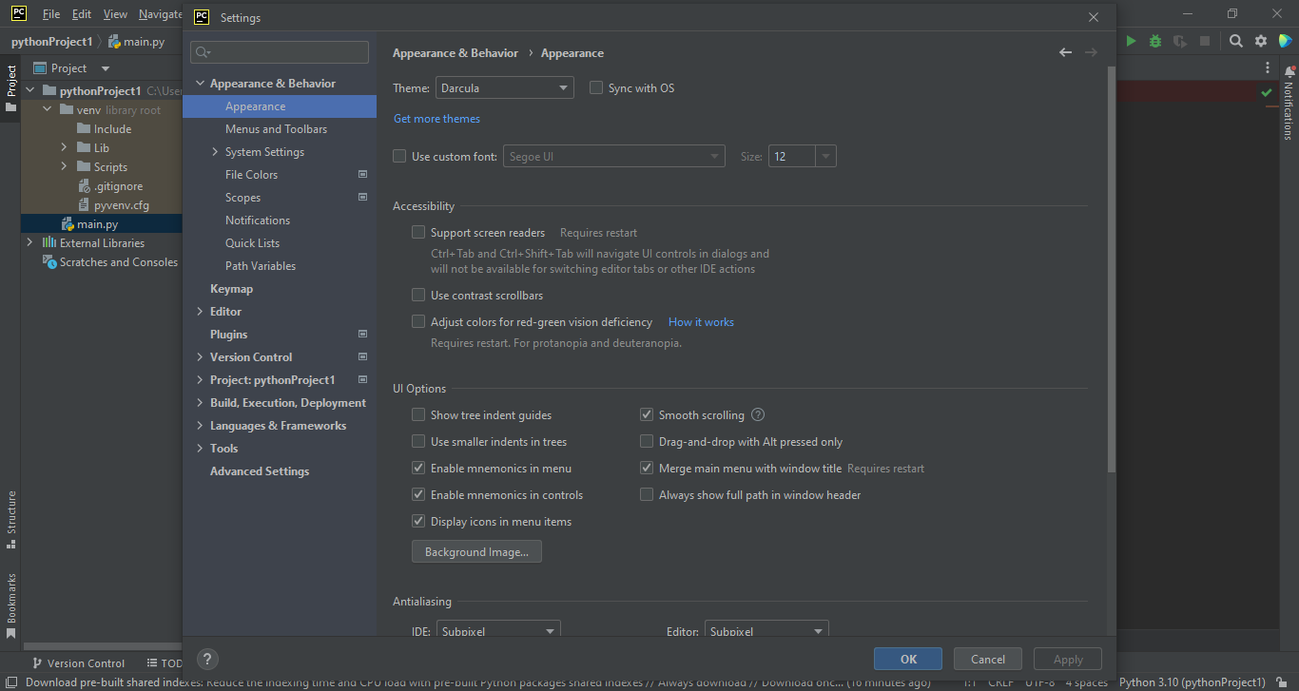
Task: Click the Get more themes link
Action: [x=436, y=118]
